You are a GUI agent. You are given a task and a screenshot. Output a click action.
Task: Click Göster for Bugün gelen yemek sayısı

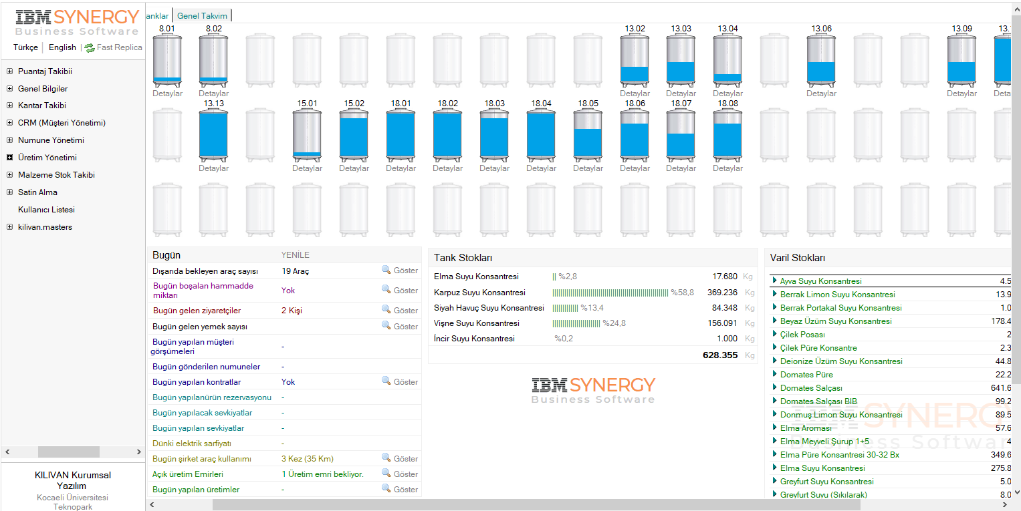[406, 327]
